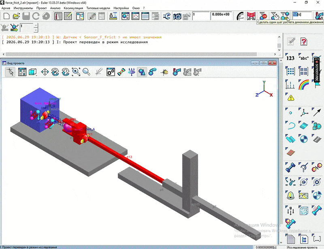Open the Архив menu
Screen dimensions: 324x249
tap(6, 8)
